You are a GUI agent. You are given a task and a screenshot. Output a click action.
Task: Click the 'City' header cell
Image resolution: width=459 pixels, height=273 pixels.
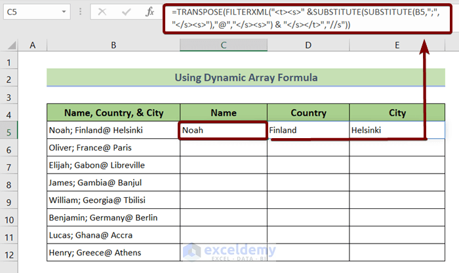[397, 113]
